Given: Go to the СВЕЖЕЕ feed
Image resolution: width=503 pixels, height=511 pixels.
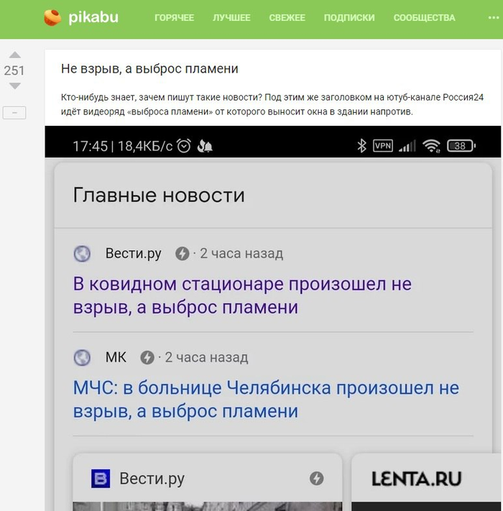Looking at the screenshot, I should tap(287, 18).
